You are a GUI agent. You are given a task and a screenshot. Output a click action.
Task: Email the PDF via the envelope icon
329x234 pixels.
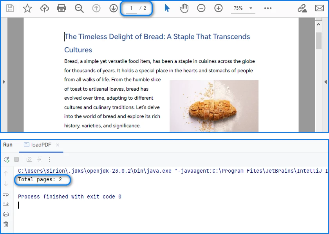tap(319, 8)
